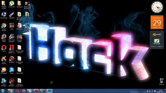The image size is (166, 93).
Task: Click the avast! logo in gadget
Action: tap(157, 34)
